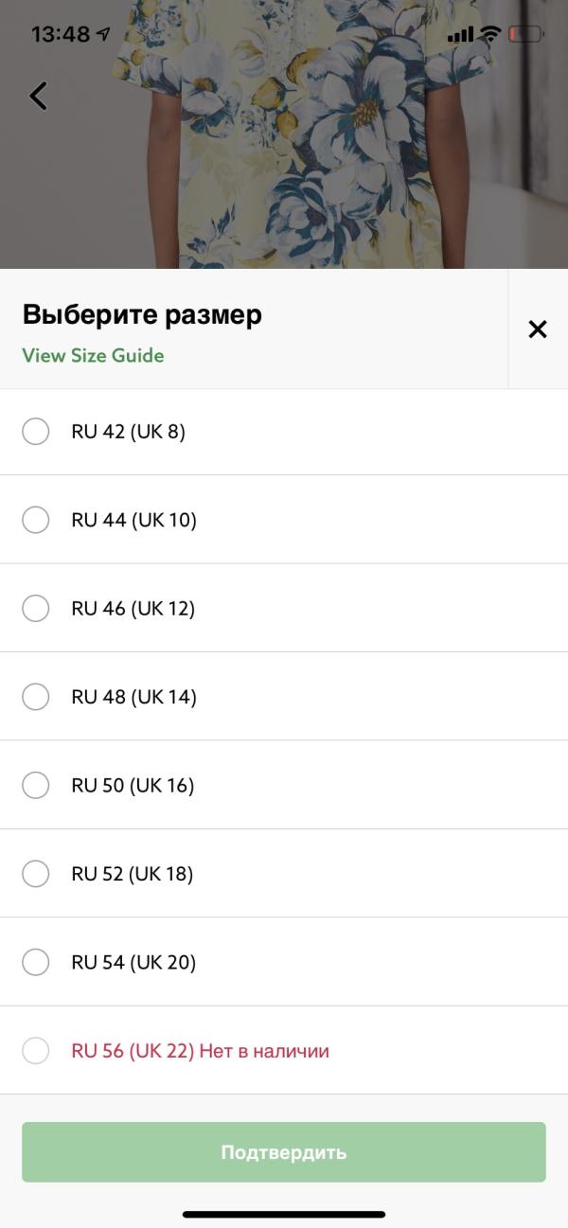Select the RU 48 (UK 14) radio circle
This screenshot has width=568, height=1228.
click(x=36, y=697)
